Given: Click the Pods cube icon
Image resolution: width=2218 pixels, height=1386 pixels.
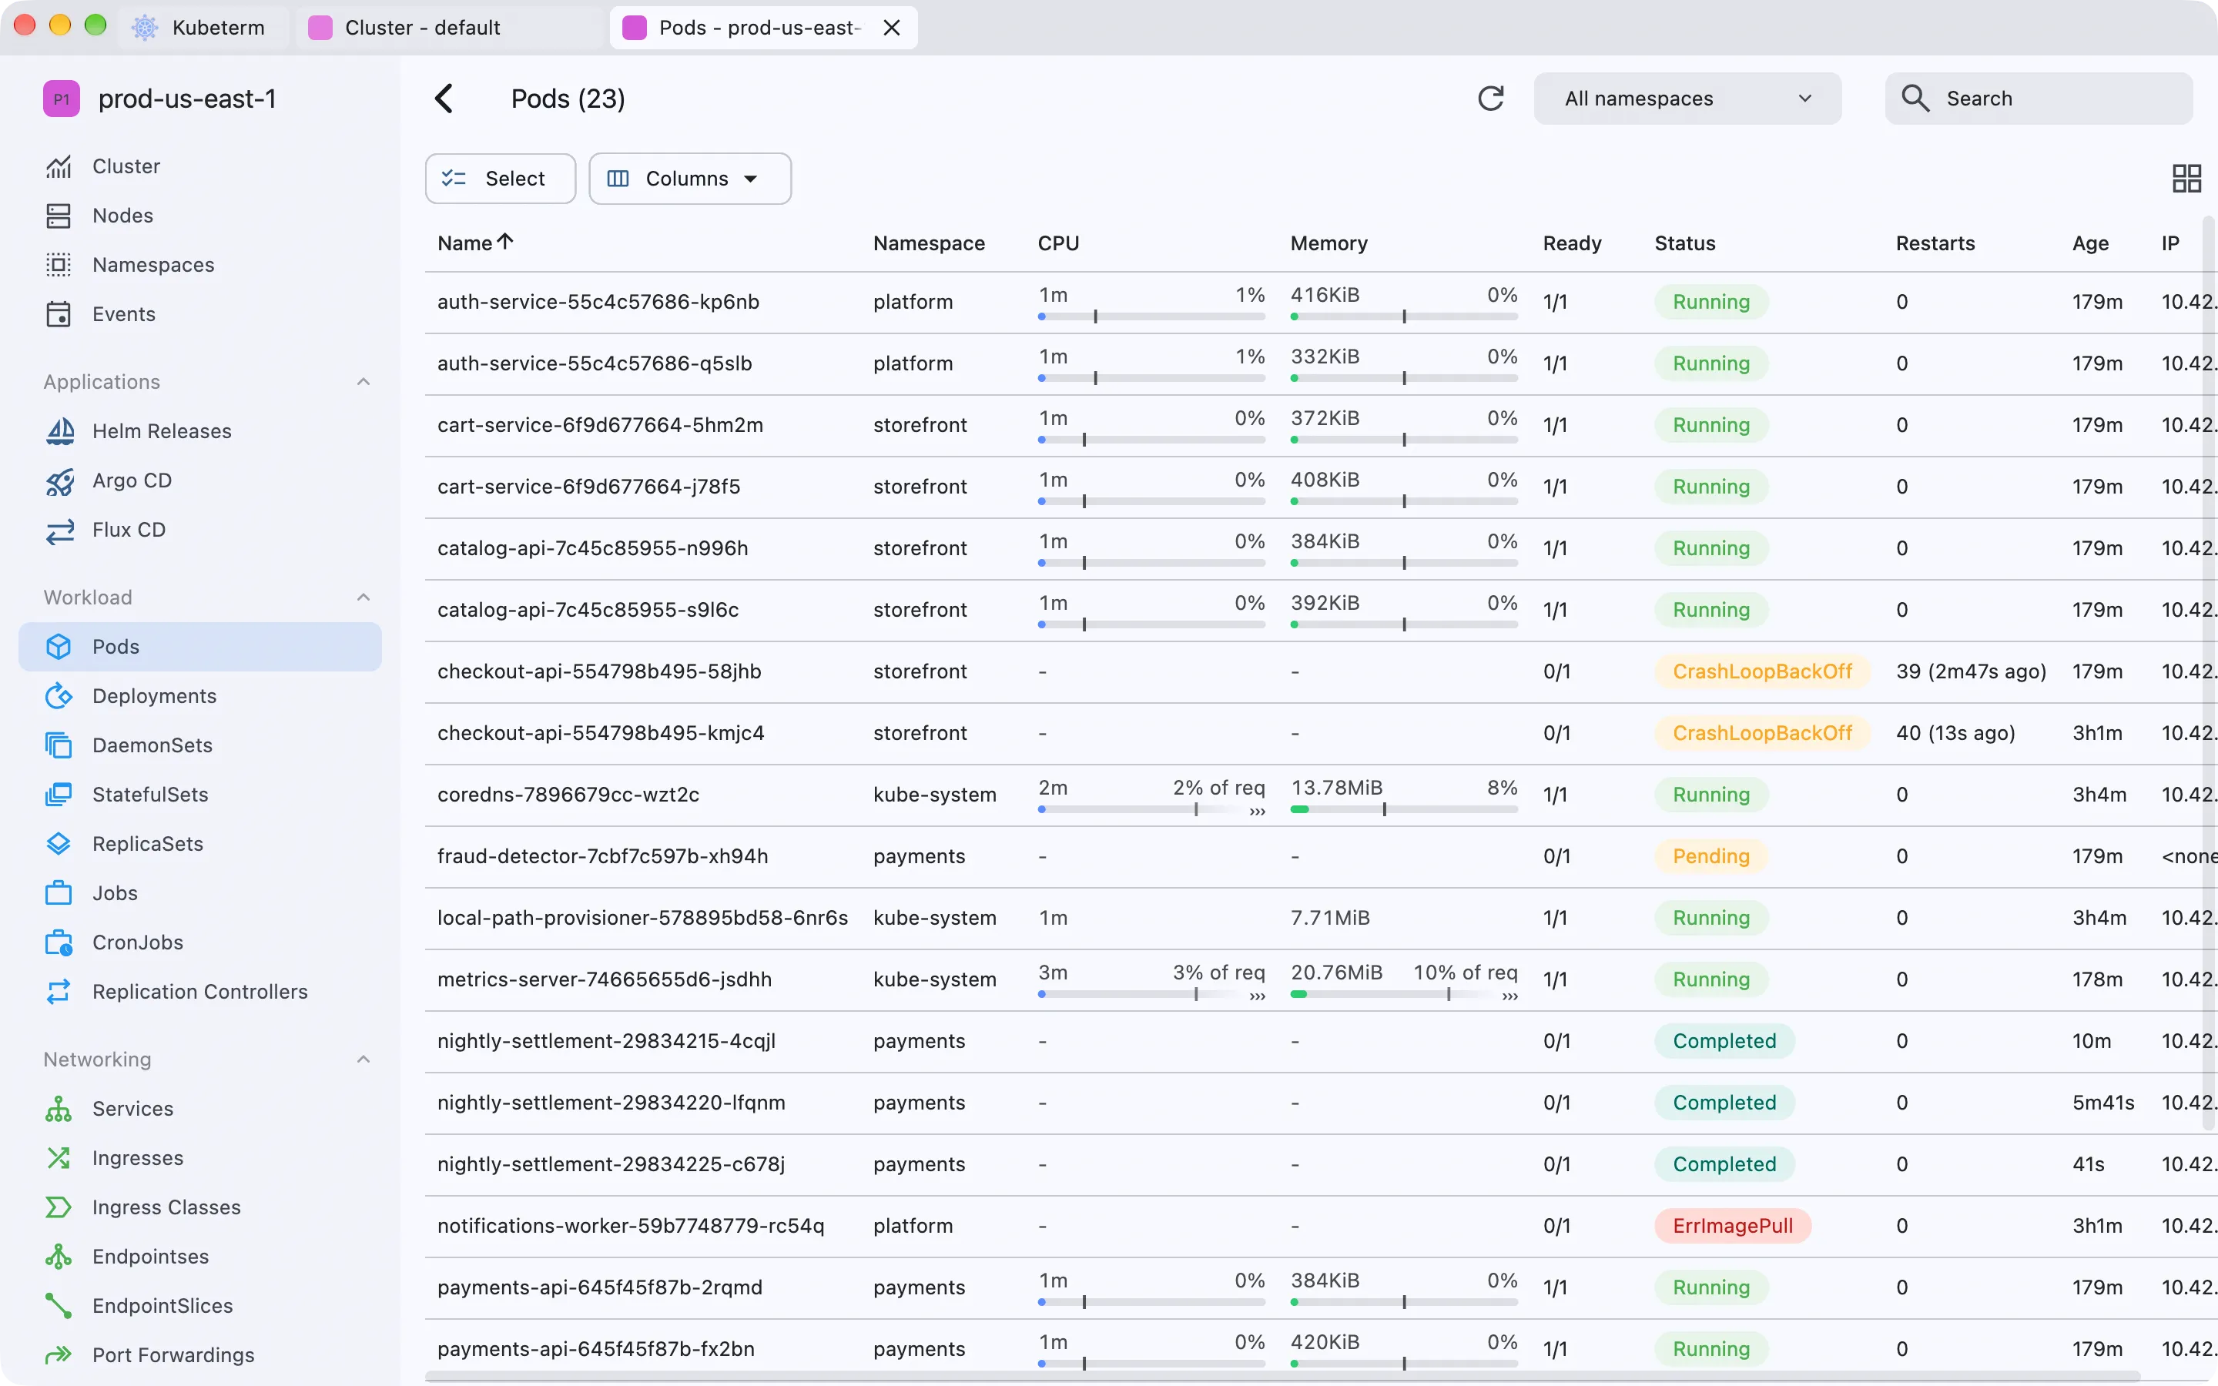Looking at the screenshot, I should (x=59, y=647).
